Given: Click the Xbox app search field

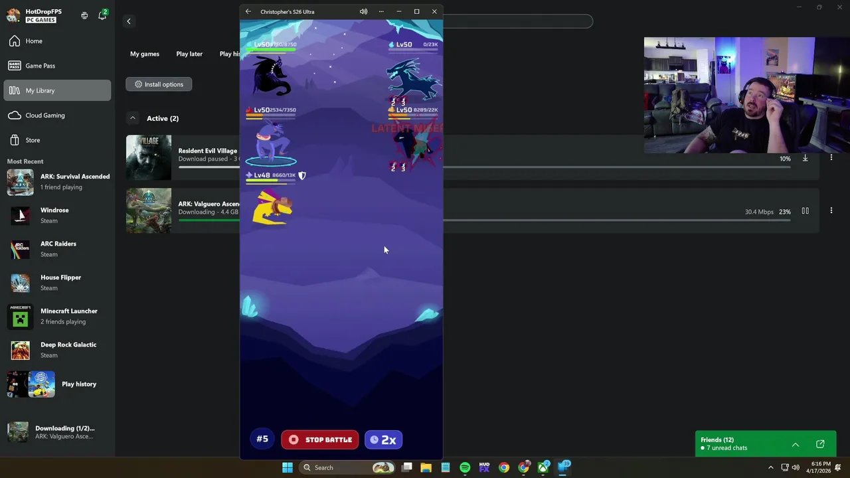Looking at the screenshot, I should (518, 21).
